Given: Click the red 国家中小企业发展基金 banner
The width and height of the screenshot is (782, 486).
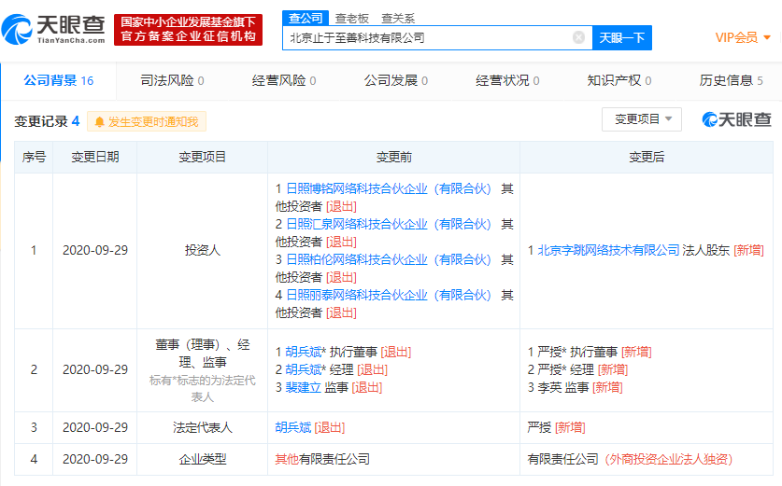Looking at the screenshot, I should pyautogui.click(x=188, y=29).
